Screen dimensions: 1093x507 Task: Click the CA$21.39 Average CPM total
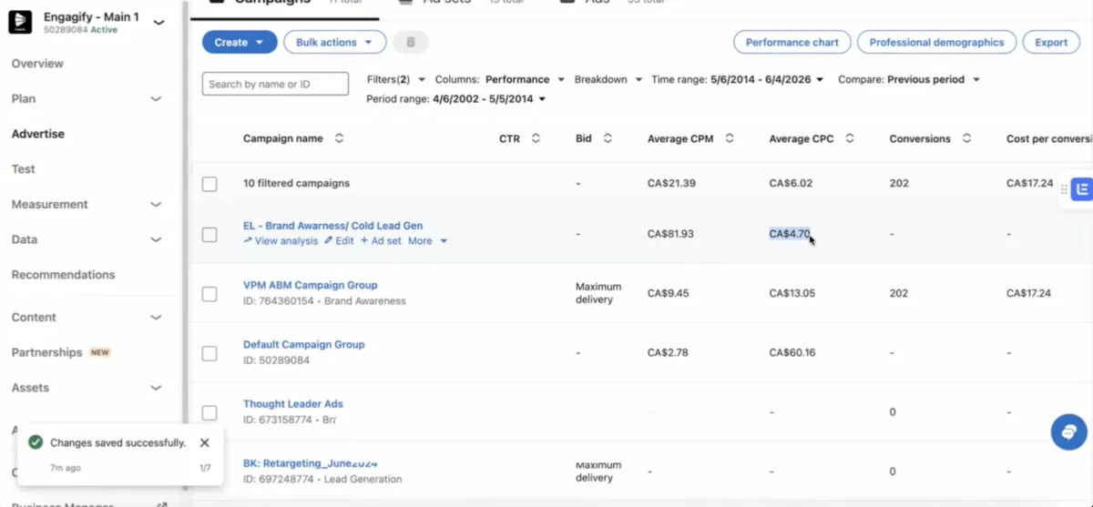click(x=671, y=183)
